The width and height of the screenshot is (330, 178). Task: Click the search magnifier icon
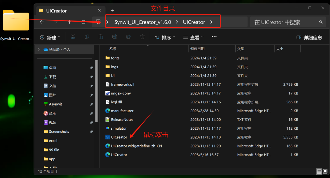321,22
